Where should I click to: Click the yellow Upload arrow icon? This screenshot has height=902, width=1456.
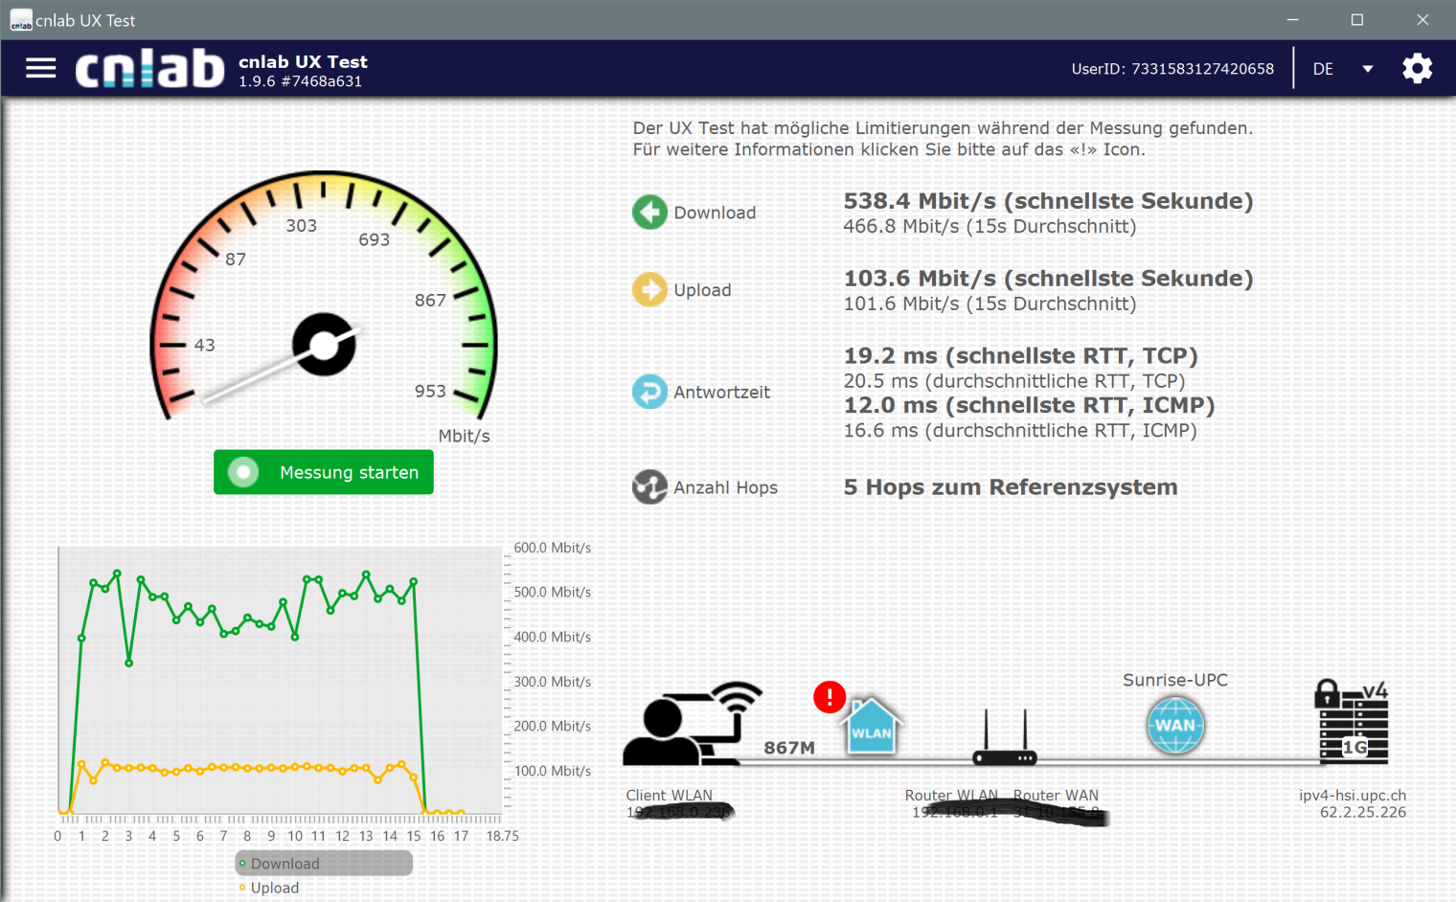[649, 289]
